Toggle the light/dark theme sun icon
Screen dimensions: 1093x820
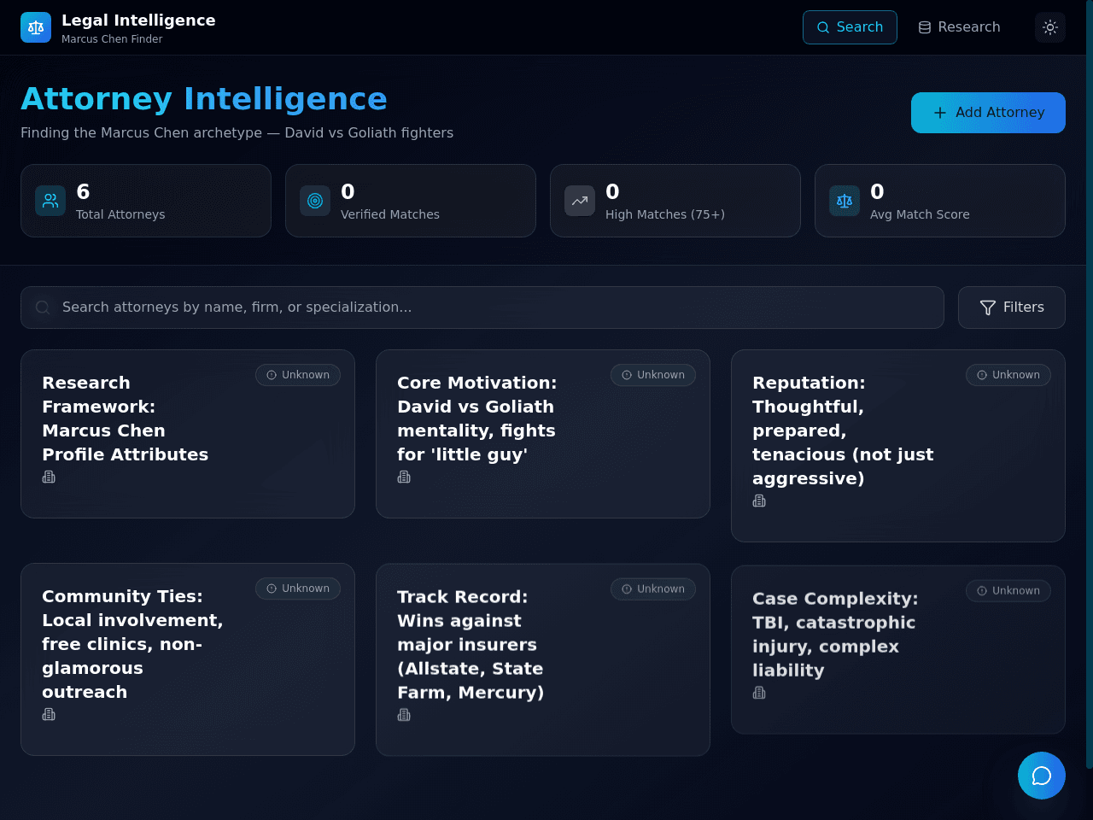click(x=1050, y=27)
